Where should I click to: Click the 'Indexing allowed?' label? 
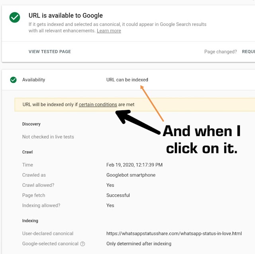[x=41, y=205]
